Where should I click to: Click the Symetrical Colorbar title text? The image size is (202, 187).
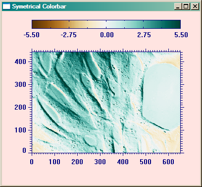pyautogui.click(x=39, y=6)
